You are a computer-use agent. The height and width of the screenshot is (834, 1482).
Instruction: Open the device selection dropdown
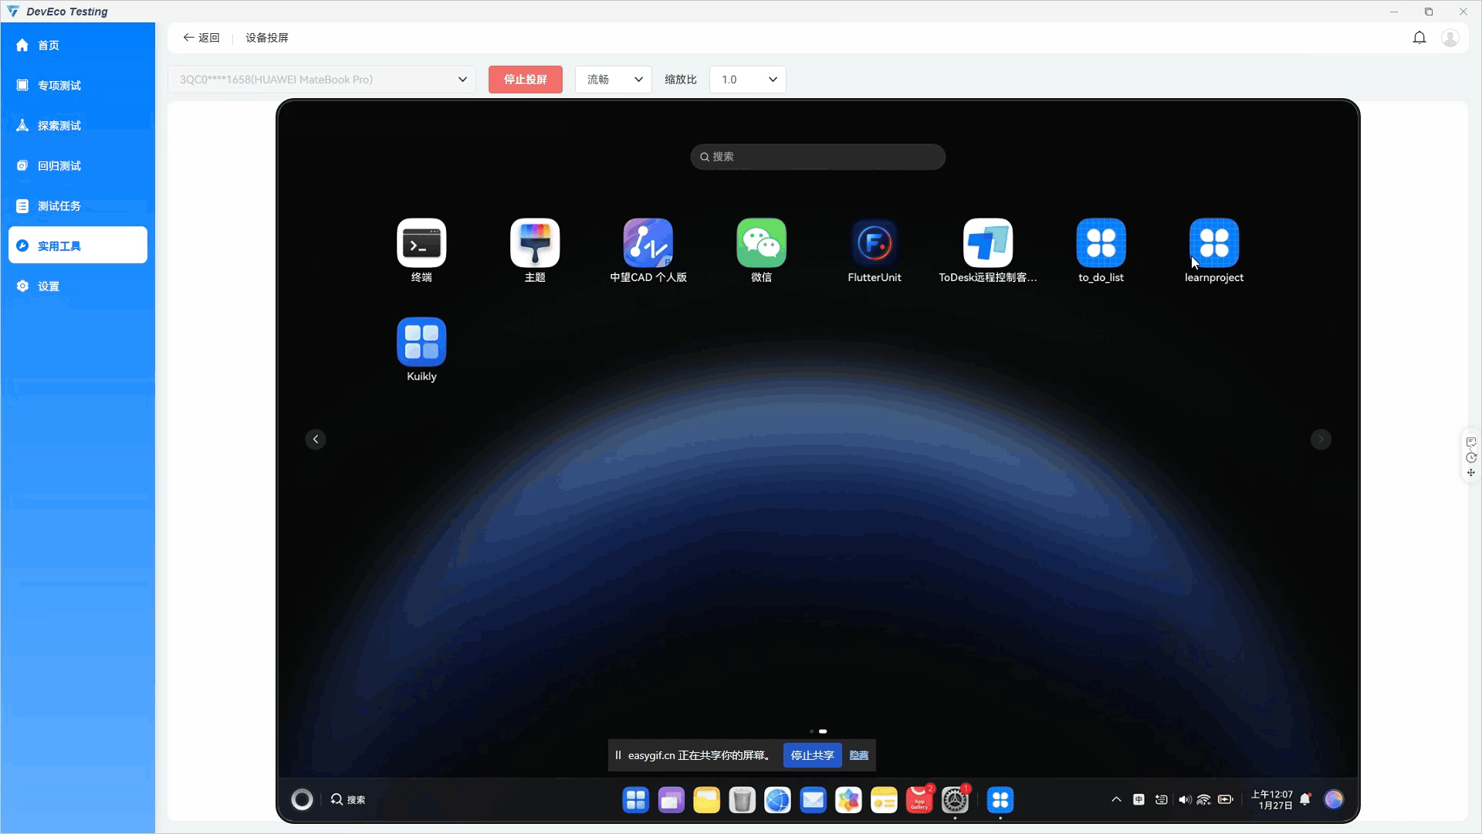tap(322, 80)
